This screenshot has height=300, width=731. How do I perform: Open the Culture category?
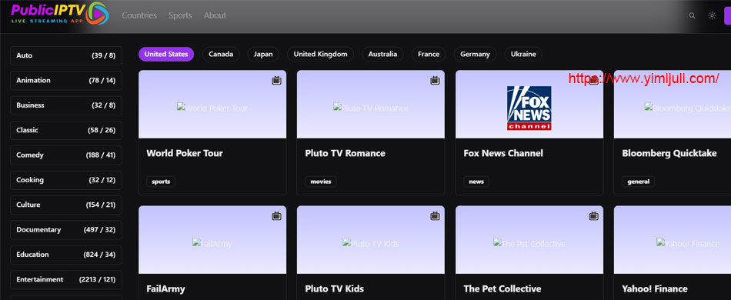65,205
